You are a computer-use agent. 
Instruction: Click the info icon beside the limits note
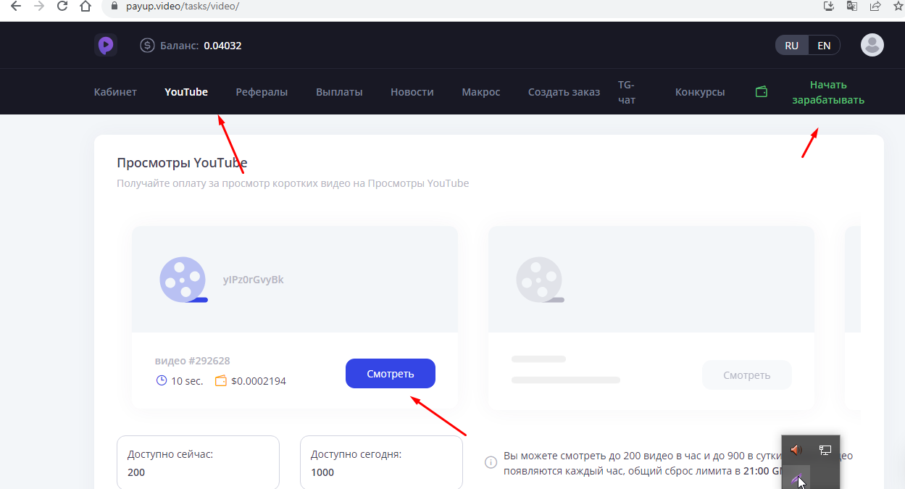(491, 461)
